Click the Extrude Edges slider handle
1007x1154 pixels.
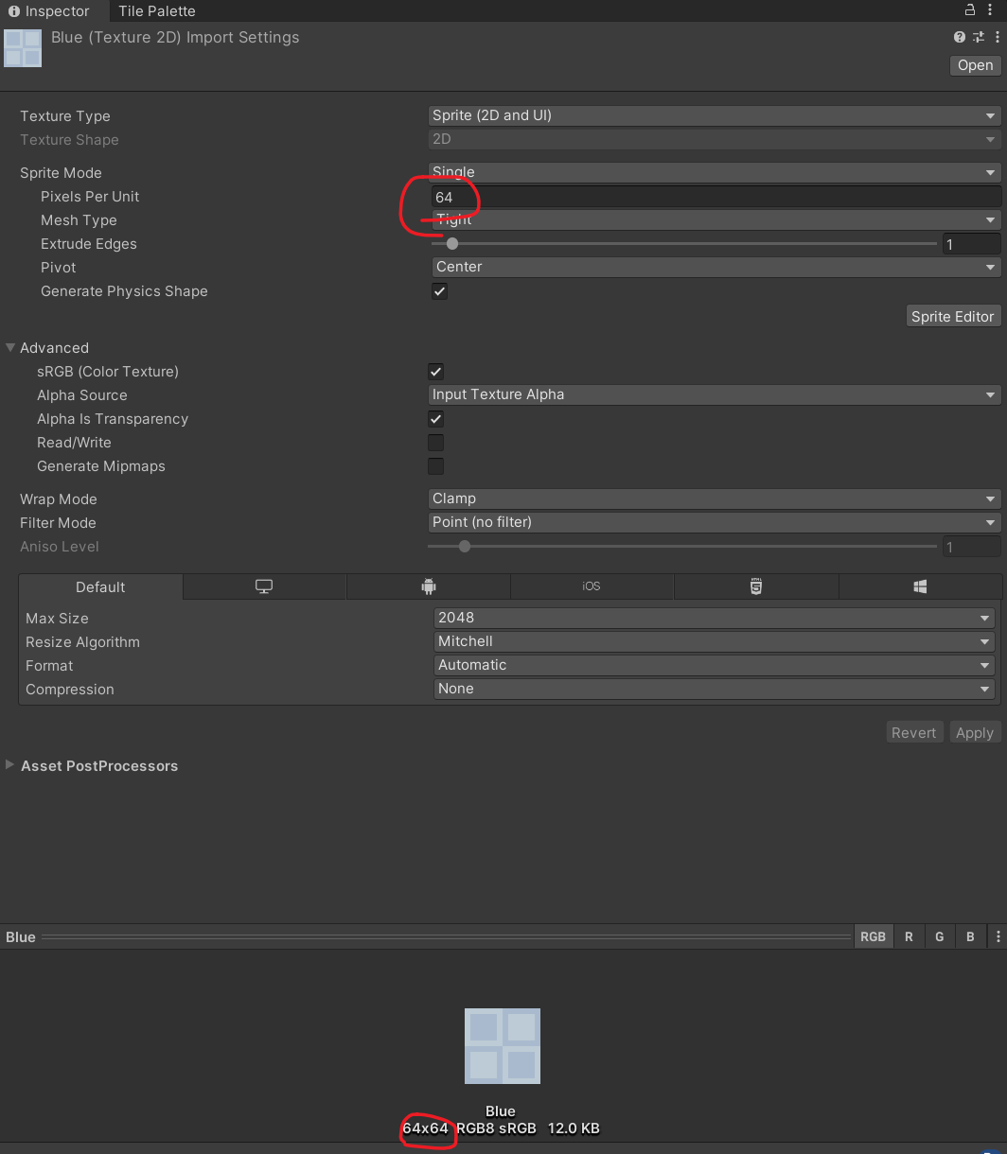click(x=452, y=244)
